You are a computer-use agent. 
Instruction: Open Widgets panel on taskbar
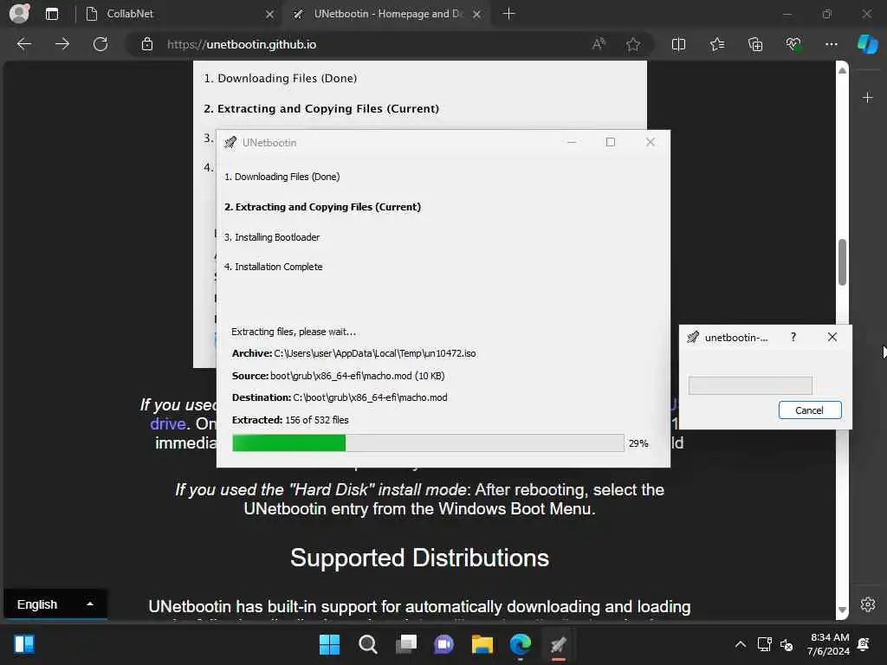pos(23,644)
